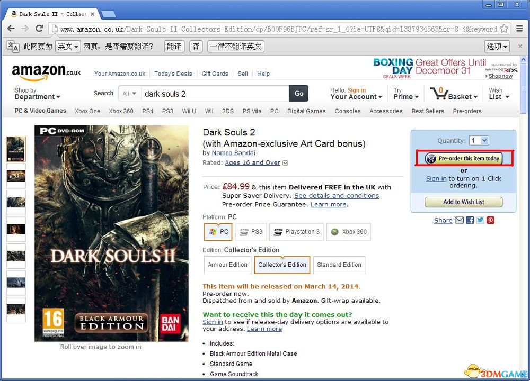The height and width of the screenshot is (381, 530).
Task: Choose the Xbox 360 platform option
Action: click(349, 232)
